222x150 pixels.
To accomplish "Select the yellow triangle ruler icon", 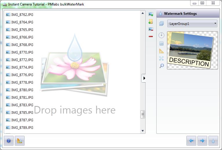I will (x=162, y=51).
